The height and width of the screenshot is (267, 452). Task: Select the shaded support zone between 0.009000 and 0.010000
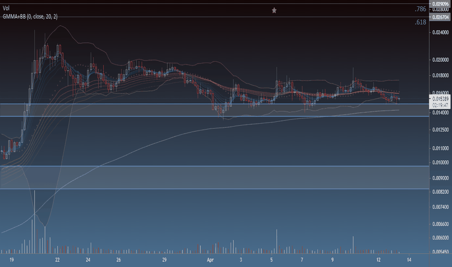point(214,177)
